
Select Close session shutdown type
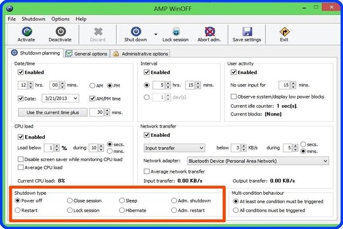pyautogui.click(x=70, y=200)
